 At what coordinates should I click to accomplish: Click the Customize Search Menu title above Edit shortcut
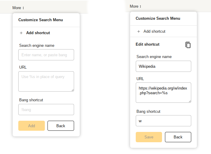coord(158,19)
